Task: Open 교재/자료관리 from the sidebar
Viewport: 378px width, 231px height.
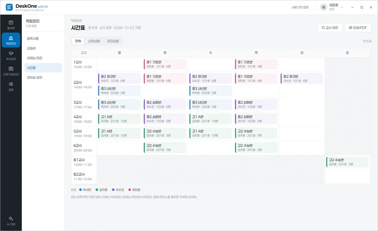Action: (11, 71)
